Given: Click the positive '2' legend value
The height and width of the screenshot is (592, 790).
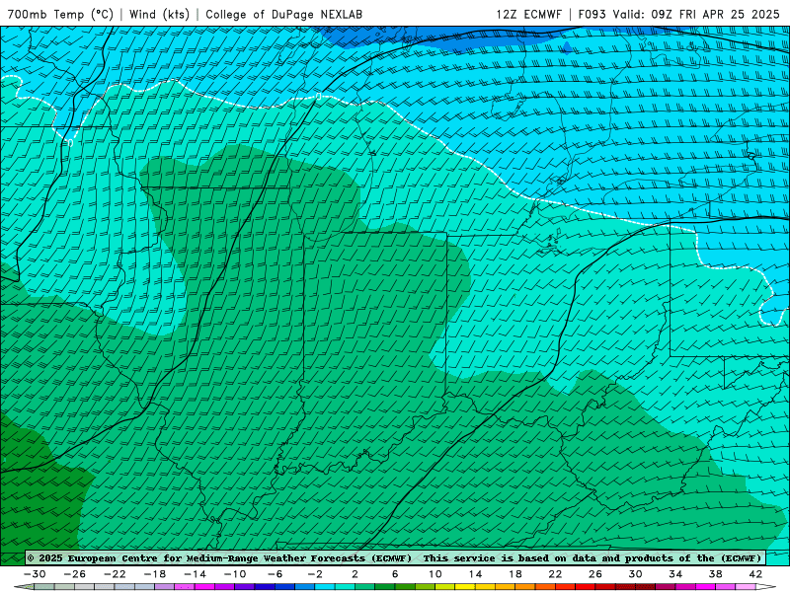Looking at the screenshot, I should click(355, 574).
